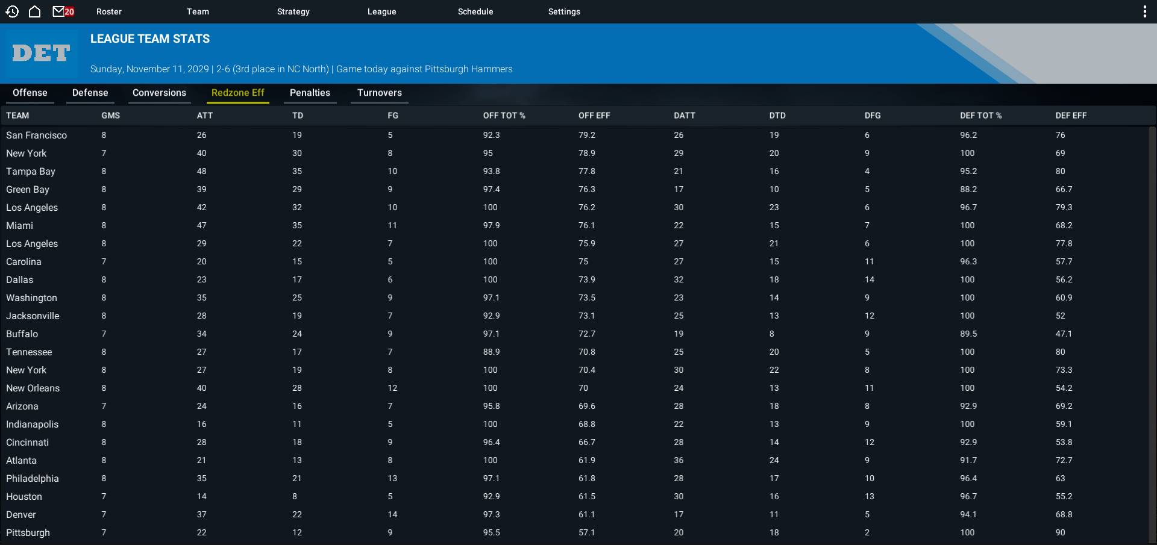Screen dimensions: 1157x545
Task: Open the mail inbox with 20 messages
Action: click(63, 11)
